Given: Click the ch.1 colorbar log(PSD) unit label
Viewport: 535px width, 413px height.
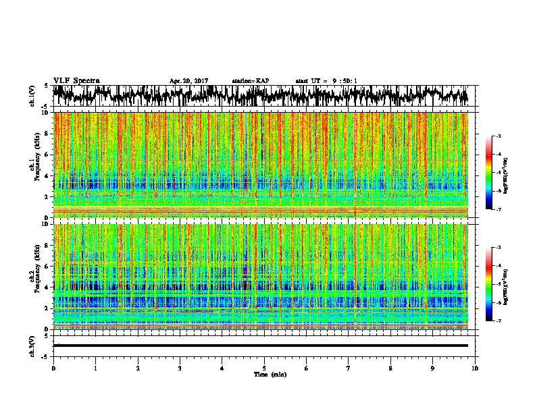Looking at the screenshot, I should click(505, 176).
